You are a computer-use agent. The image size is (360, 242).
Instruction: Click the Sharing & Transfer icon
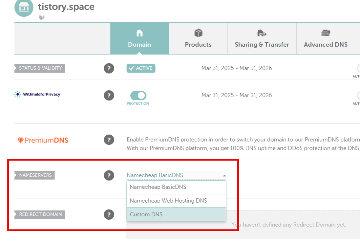click(262, 33)
